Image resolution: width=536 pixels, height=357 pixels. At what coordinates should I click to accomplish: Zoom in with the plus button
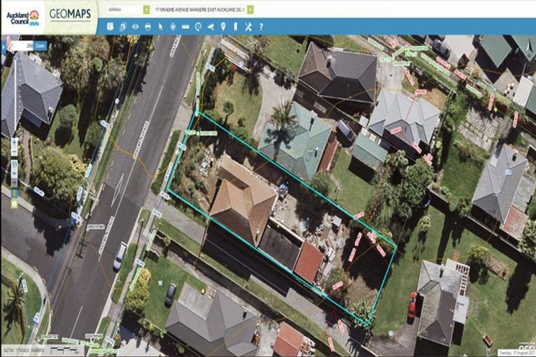click(15, 142)
